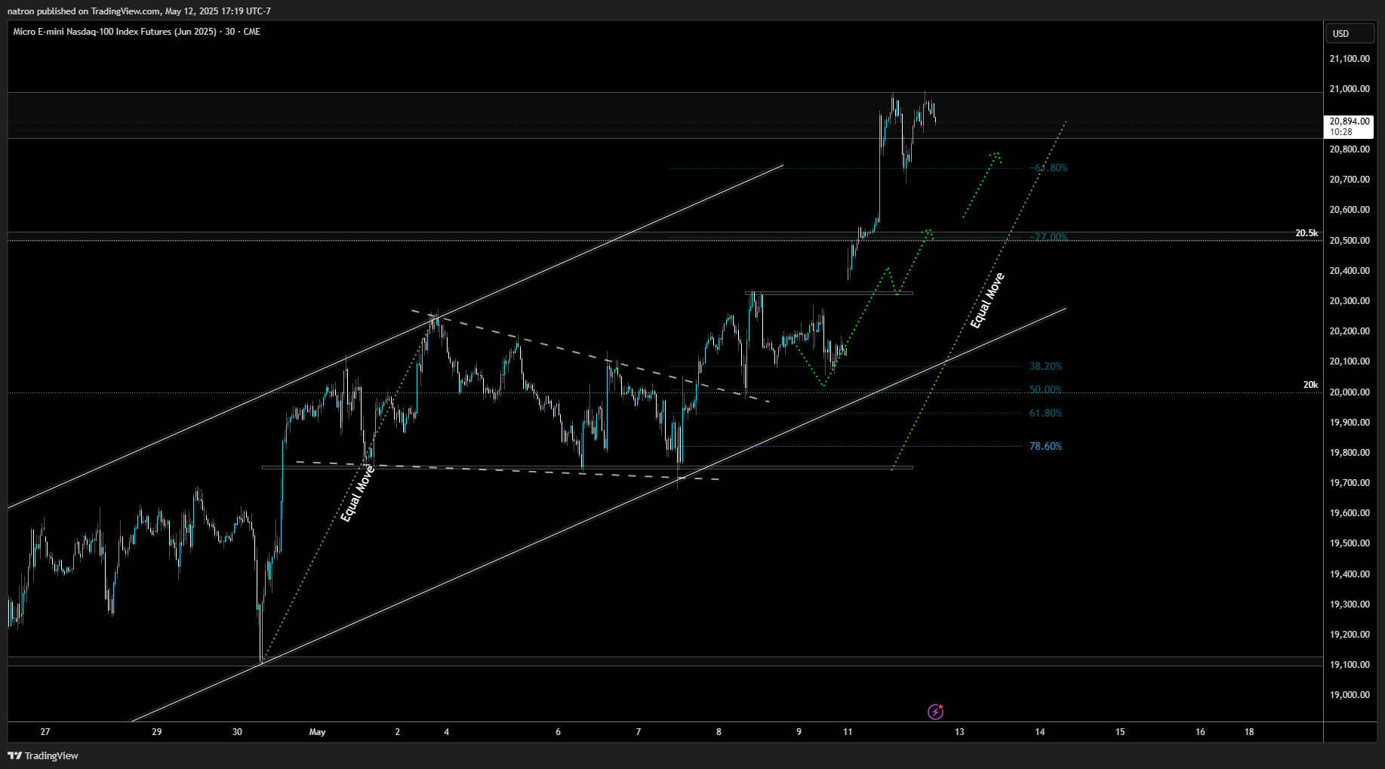Click the TradingView logo at bottom
This screenshot has width=1385, height=769.
[43, 755]
